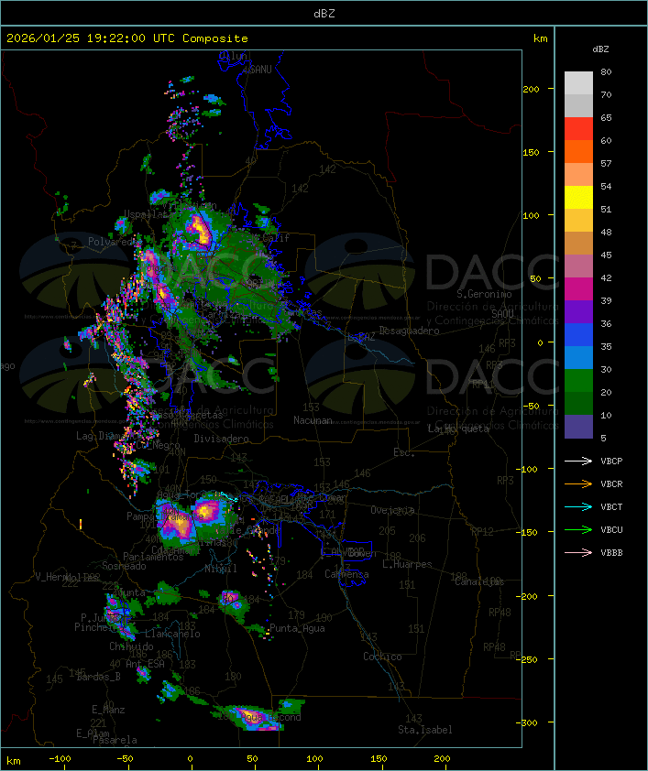
Task: Click the light gray 70-80 dBZ swatch
Action: pos(578,83)
